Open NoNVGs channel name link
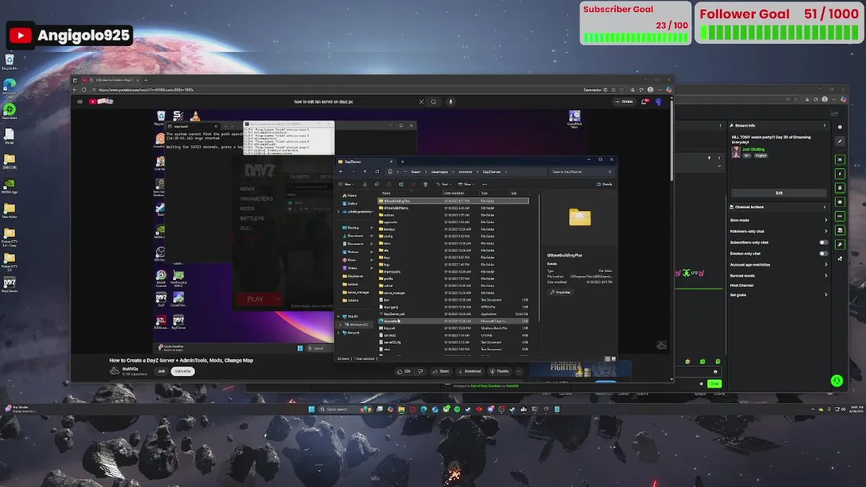The image size is (866, 487). 130,369
